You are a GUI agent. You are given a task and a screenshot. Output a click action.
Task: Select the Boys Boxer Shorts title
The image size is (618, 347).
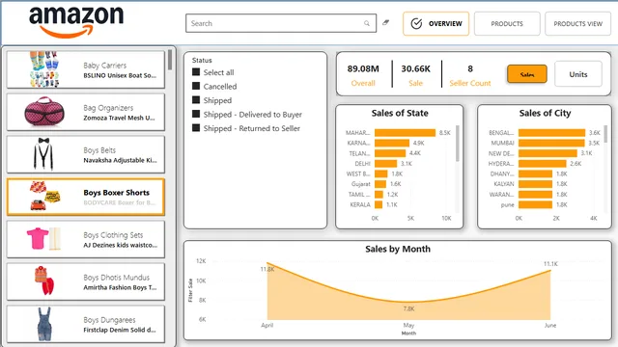(x=116, y=193)
